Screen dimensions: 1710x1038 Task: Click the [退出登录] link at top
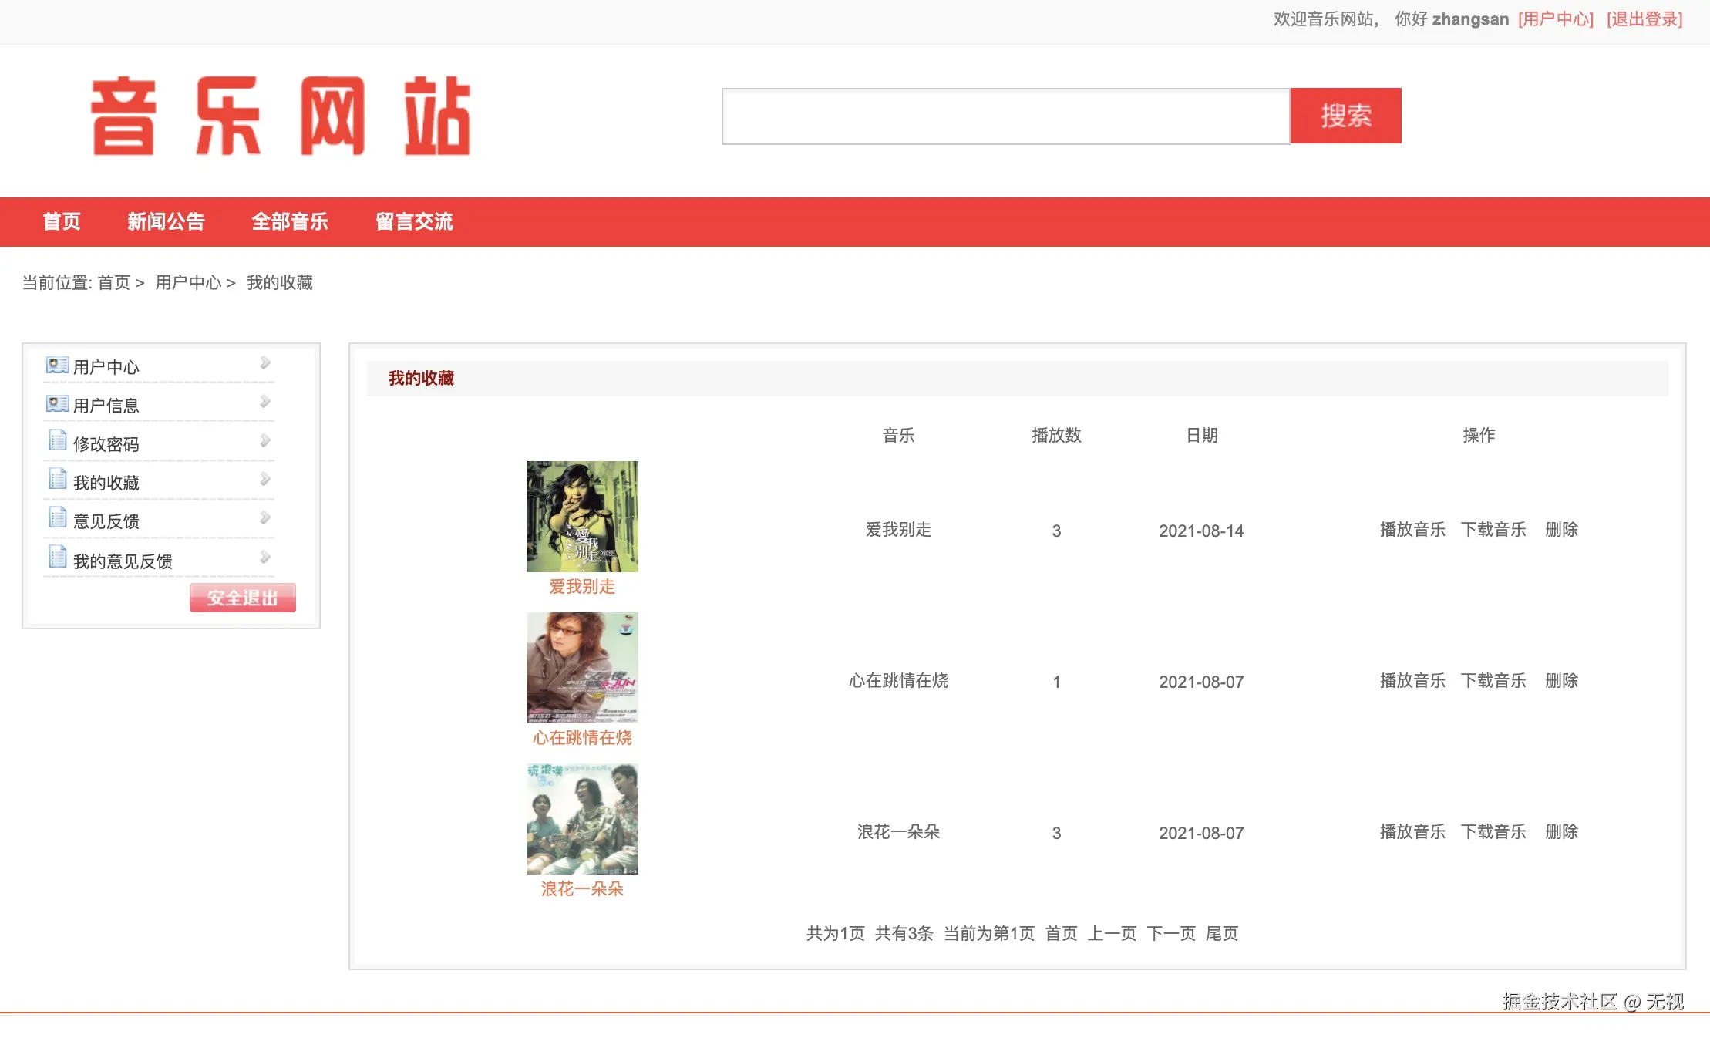(1644, 19)
